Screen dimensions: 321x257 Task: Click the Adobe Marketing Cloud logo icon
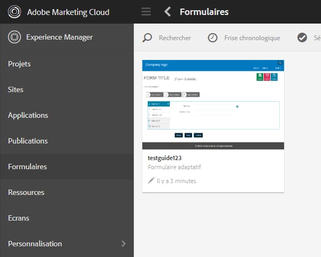click(x=15, y=12)
